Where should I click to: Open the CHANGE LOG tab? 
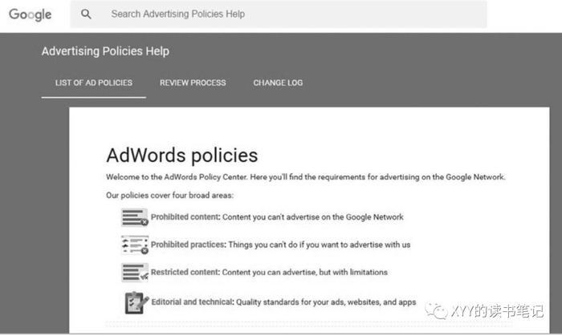click(278, 83)
